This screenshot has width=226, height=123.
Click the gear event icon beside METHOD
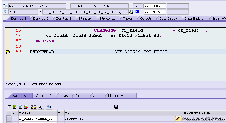point(5,12)
